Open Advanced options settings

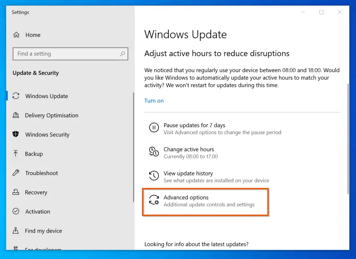[186, 197]
